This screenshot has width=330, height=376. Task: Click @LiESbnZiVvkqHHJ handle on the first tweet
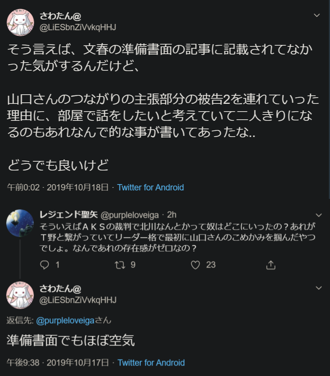click(78, 27)
